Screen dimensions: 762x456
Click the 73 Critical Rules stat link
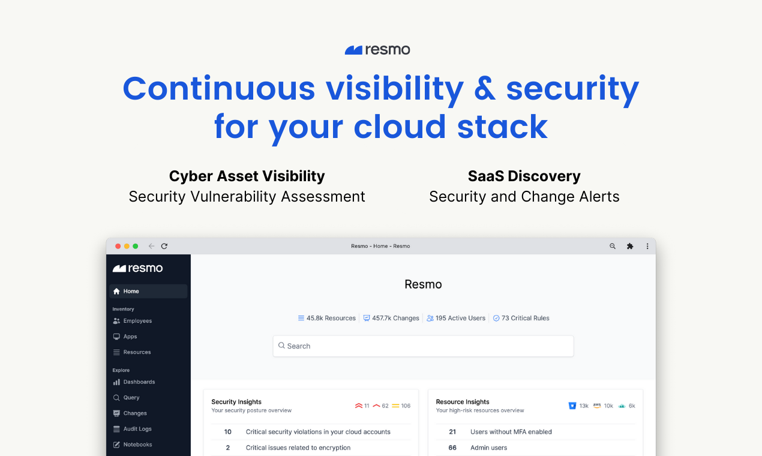tap(521, 318)
